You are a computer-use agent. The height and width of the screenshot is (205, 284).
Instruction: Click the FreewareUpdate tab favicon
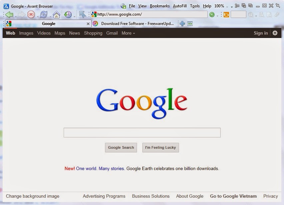point(95,24)
